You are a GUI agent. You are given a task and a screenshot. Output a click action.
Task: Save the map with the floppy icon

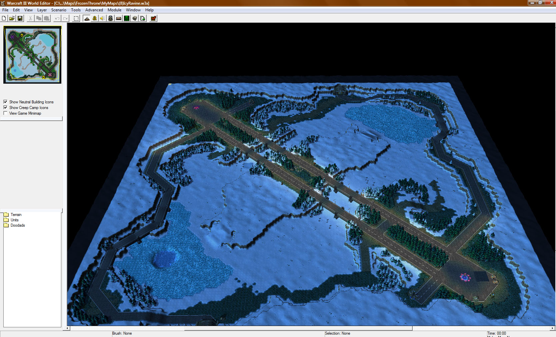(20, 18)
